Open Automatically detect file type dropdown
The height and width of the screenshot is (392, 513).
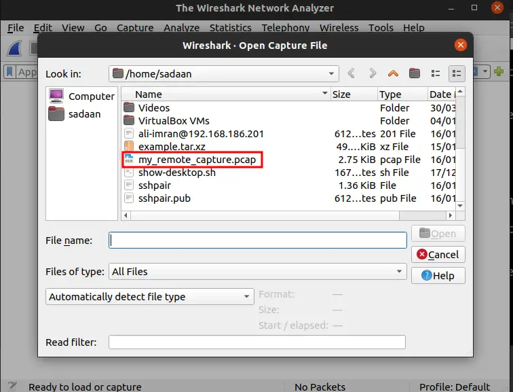pyautogui.click(x=246, y=297)
